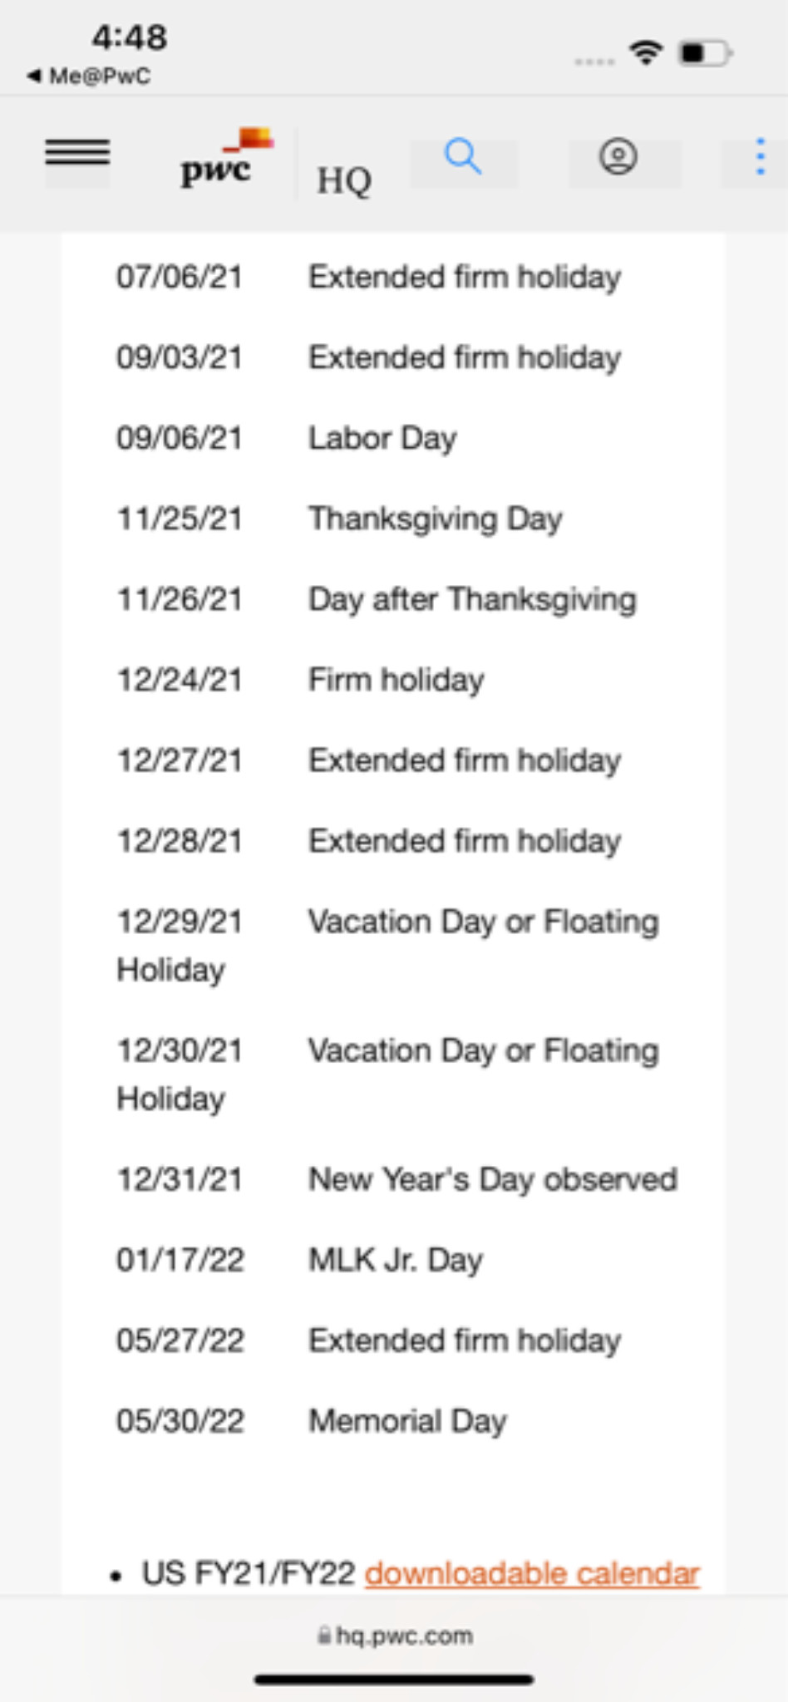788x1702 pixels.
Task: Open the search magnifier icon
Action: pos(463,156)
